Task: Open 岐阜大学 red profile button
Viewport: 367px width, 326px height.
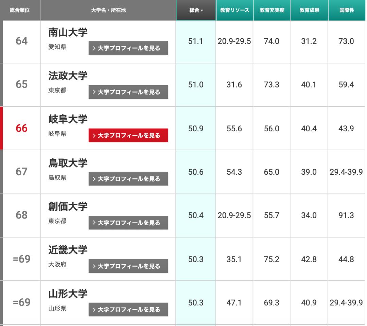Action: 128,135
